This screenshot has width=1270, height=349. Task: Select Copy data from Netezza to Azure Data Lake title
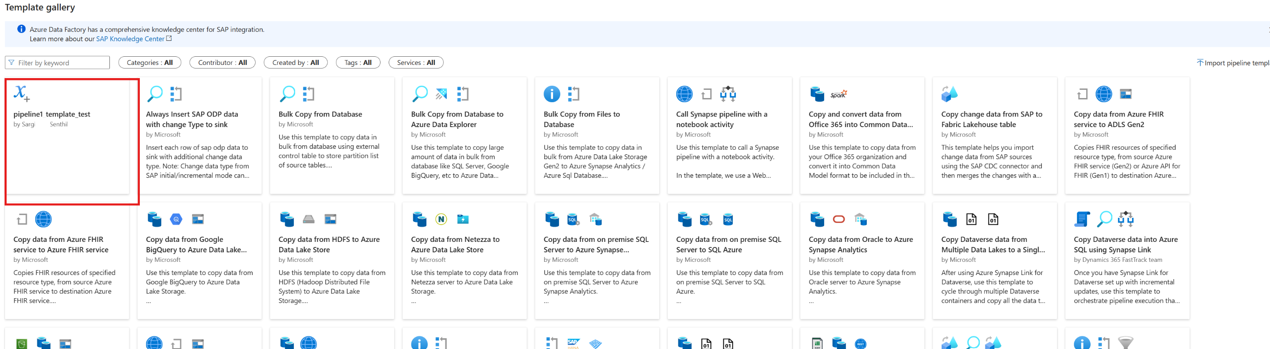455,245
